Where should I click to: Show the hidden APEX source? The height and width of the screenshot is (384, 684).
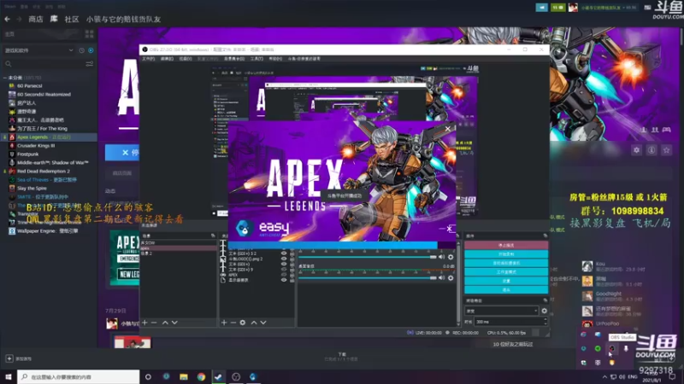click(284, 275)
